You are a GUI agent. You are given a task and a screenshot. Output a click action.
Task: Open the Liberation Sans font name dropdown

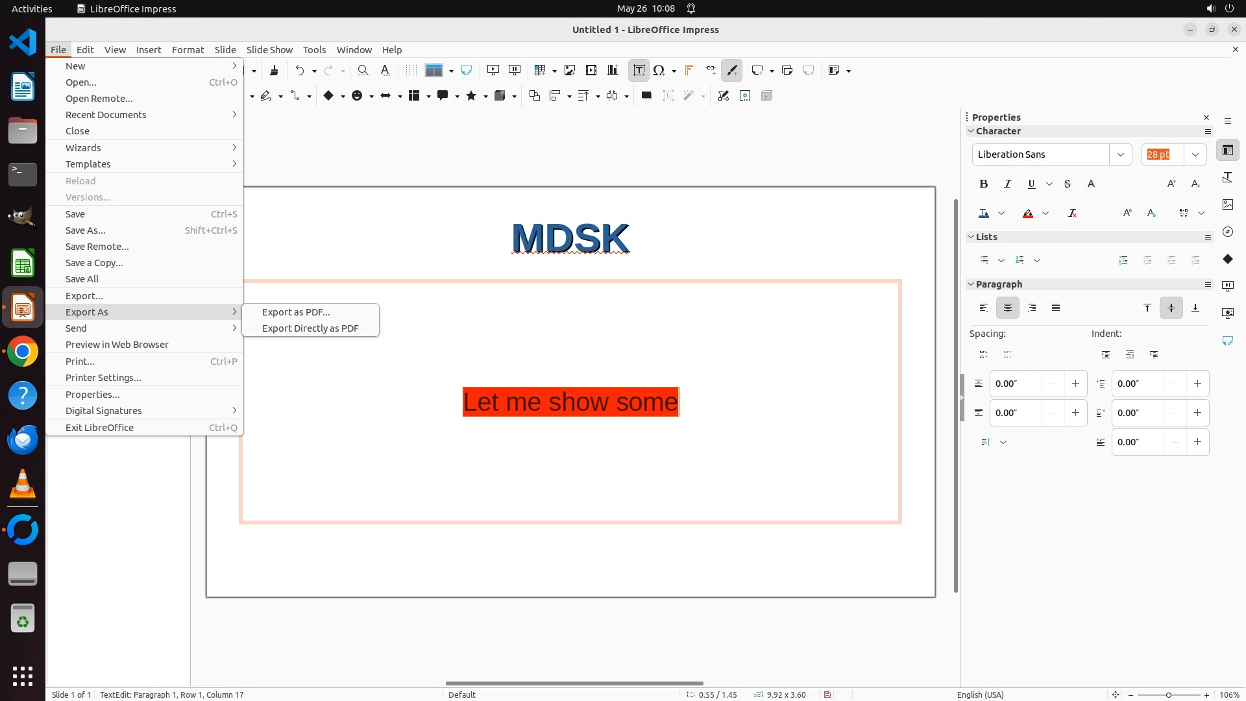tap(1120, 154)
